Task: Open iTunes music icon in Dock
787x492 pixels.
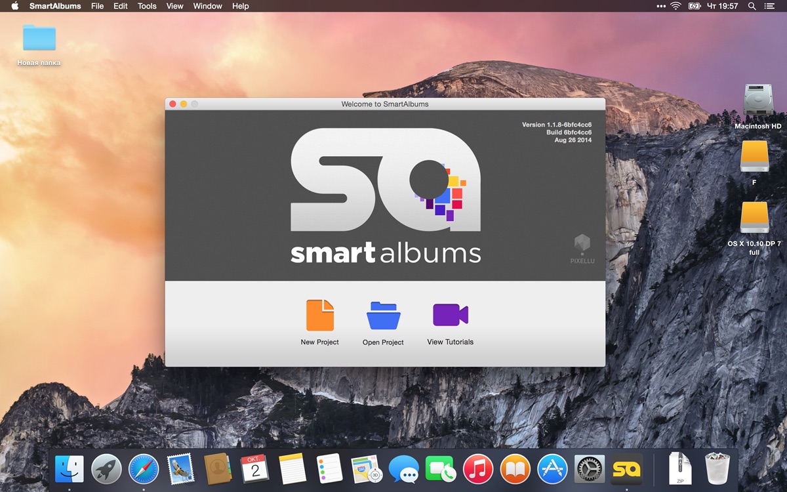Action: tap(478, 469)
